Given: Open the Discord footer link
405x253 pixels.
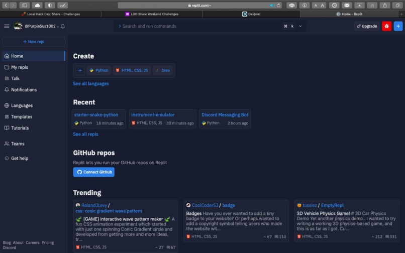Looking at the screenshot, I should [x=10, y=248].
